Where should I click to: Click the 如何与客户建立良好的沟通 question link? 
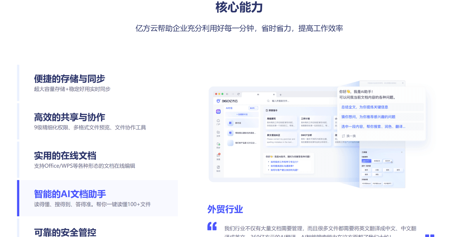point(284,170)
